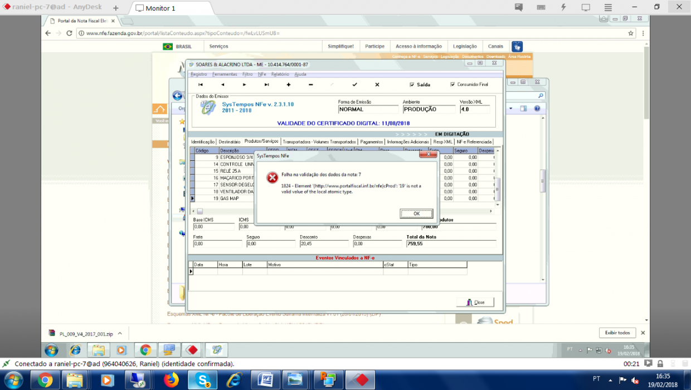Jump to last record arrow
This screenshot has width=691, height=390.
tap(266, 85)
